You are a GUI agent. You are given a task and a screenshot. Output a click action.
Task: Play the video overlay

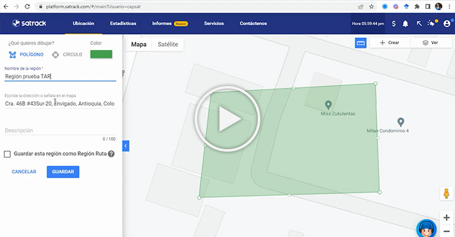(x=227, y=119)
